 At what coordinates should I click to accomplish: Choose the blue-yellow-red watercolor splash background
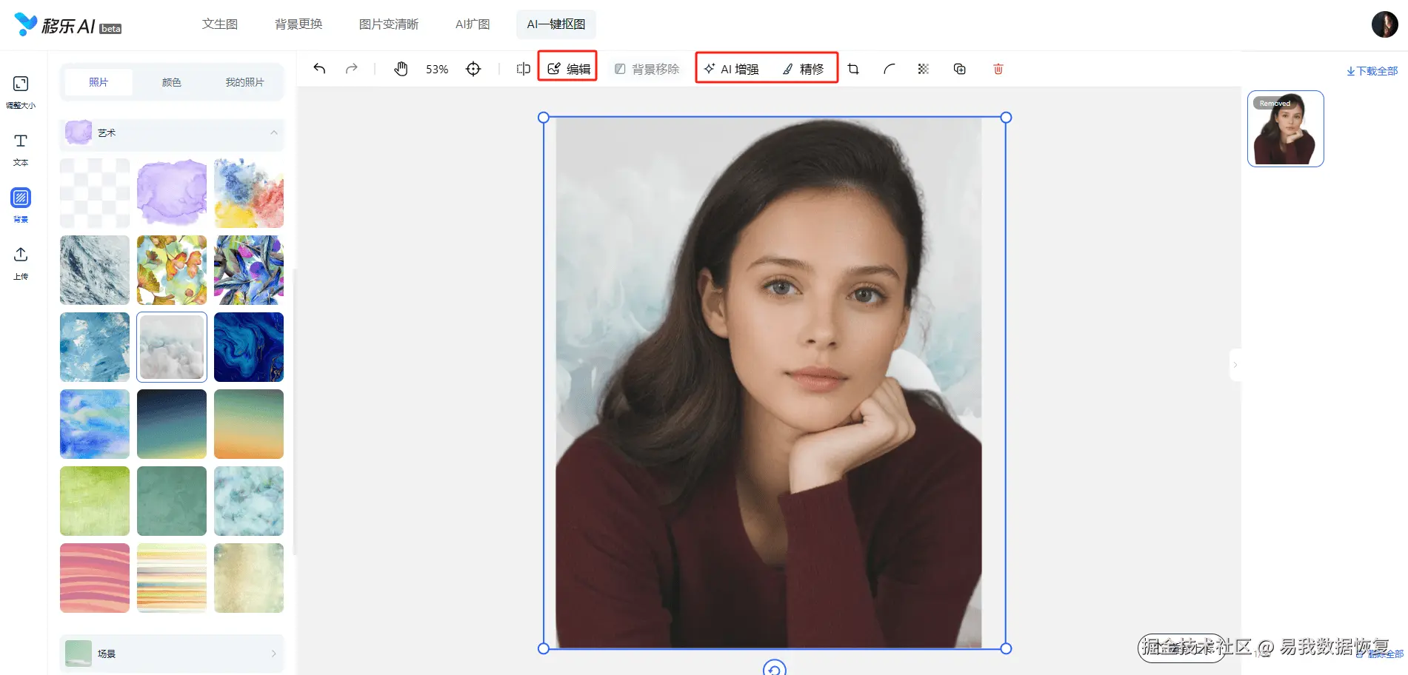[249, 193]
